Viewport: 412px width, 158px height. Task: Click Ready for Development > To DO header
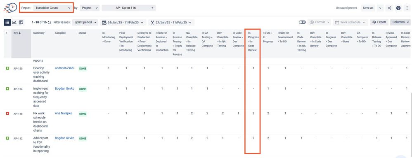click(285, 37)
